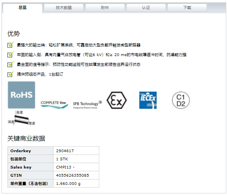
Task: Click the Orderkey value 2904617
Action: tap(65, 151)
